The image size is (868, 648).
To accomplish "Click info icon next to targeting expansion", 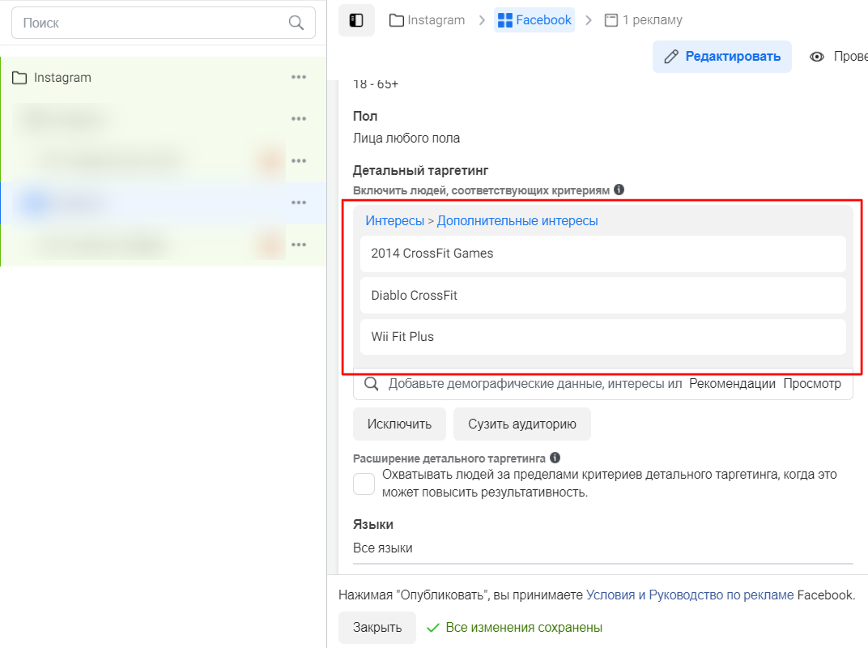I will coord(555,458).
